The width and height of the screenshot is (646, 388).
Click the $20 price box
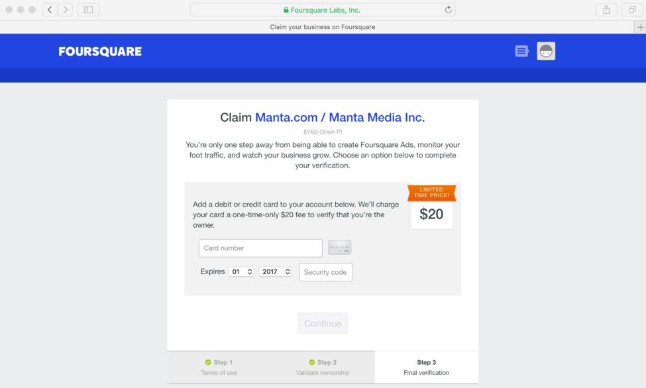(x=431, y=214)
